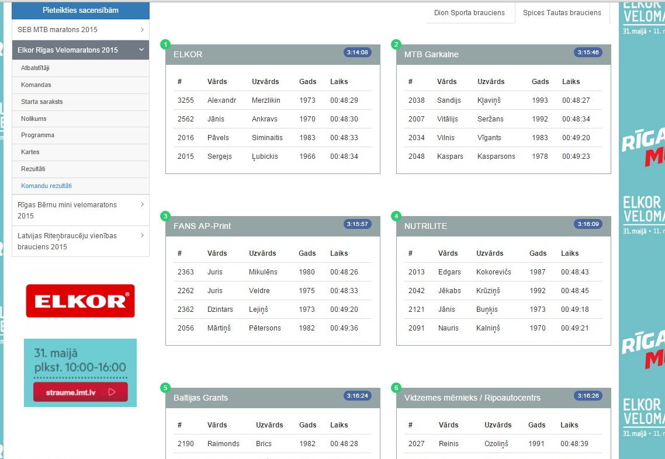The height and width of the screenshot is (459, 665).
Task: Click Baltijas Grants time badge 3:16:24
Action: click(x=358, y=396)
